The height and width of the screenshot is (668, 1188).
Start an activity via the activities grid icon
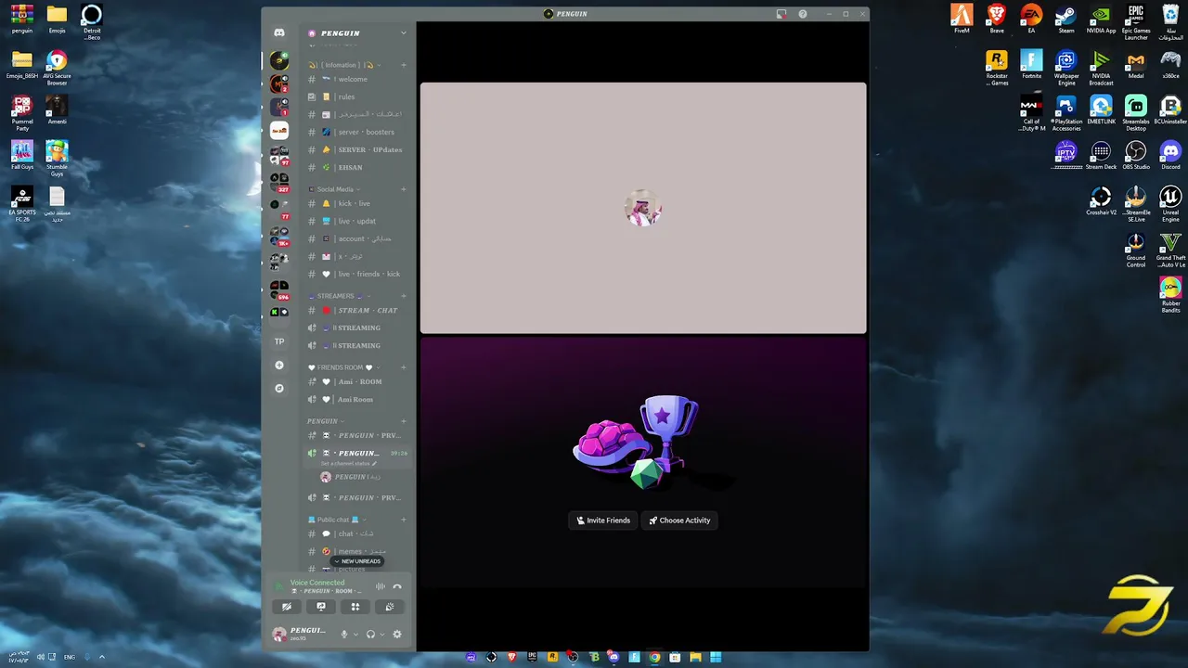pos(355,607)
